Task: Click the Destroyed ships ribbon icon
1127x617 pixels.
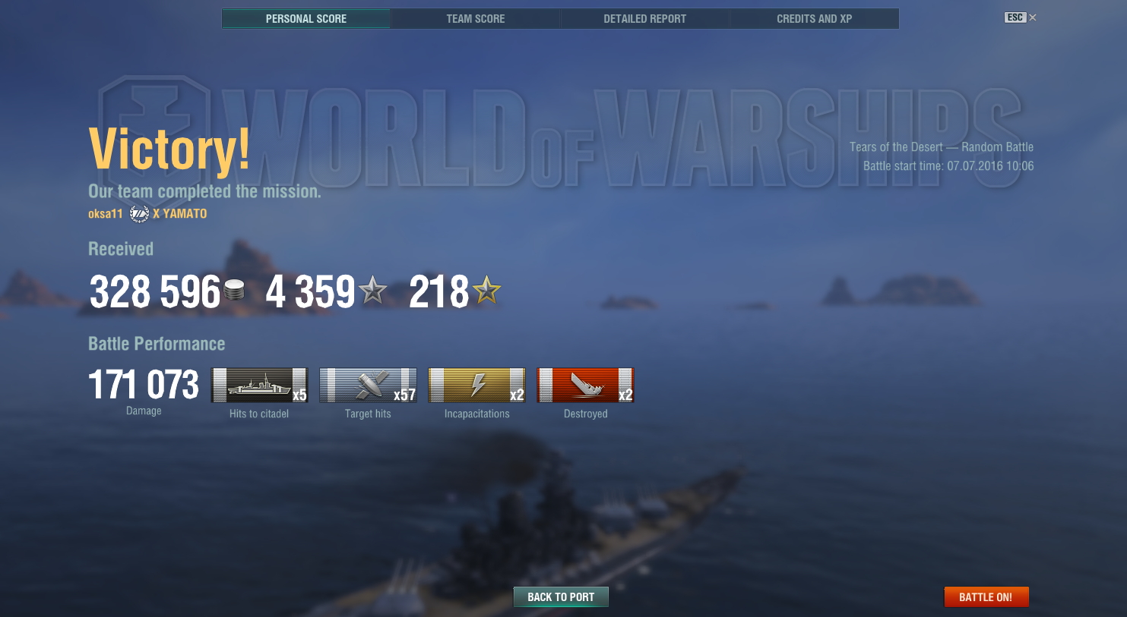Action: pyautogui.click(x=585, y=385)
